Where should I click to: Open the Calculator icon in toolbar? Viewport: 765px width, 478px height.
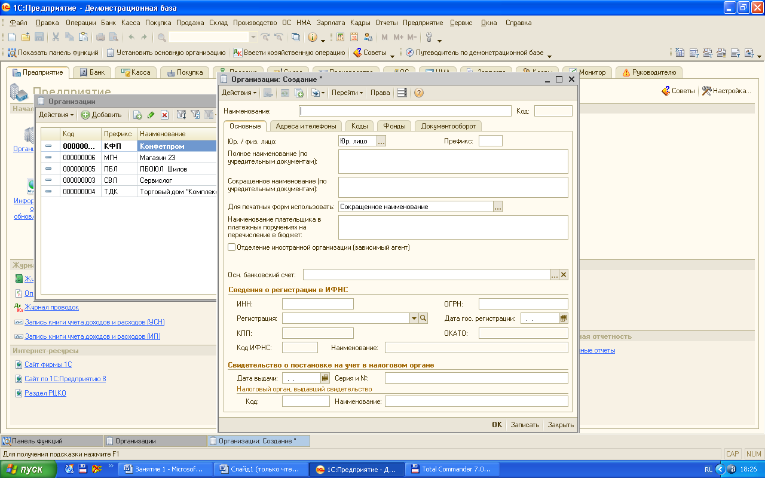pyautogui.click(x=340, y=37)
